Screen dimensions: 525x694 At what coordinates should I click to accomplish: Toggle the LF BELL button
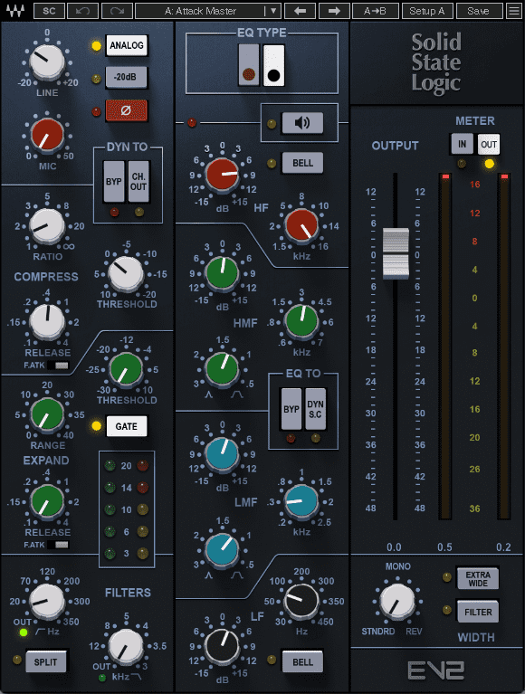[302, 661]
